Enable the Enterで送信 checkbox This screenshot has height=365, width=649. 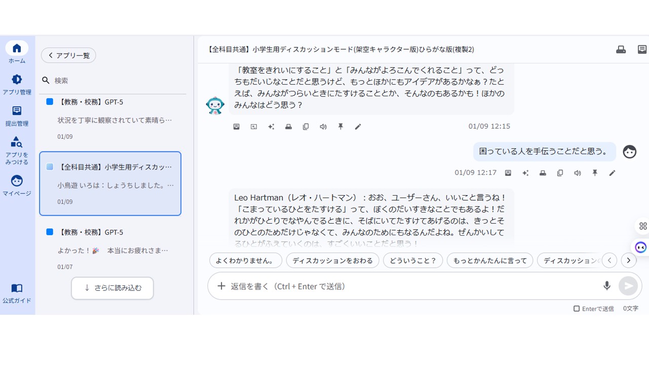[x=576, y=309]
